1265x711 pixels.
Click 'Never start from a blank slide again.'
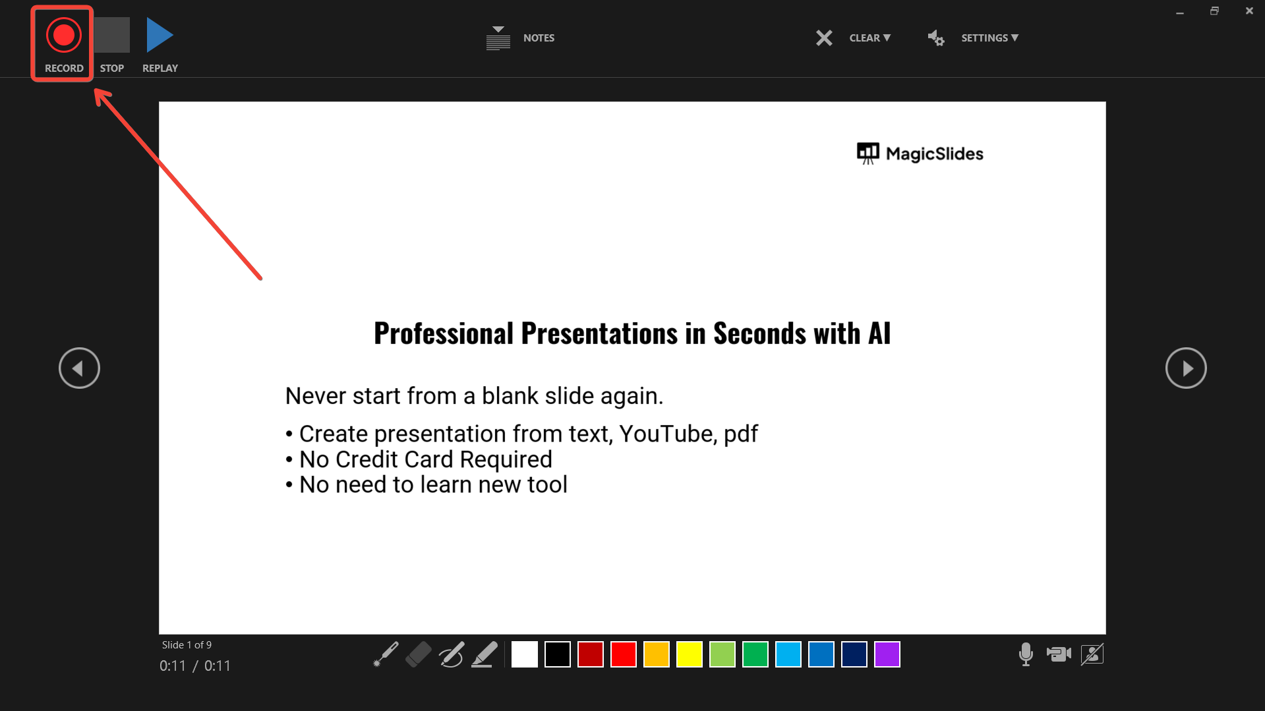pos(474,396)
